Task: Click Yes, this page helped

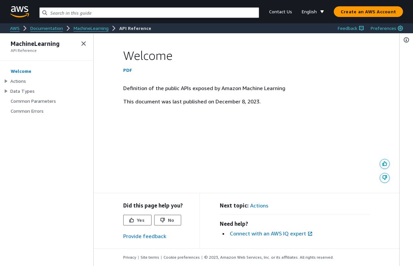Action: click(137, 220)
